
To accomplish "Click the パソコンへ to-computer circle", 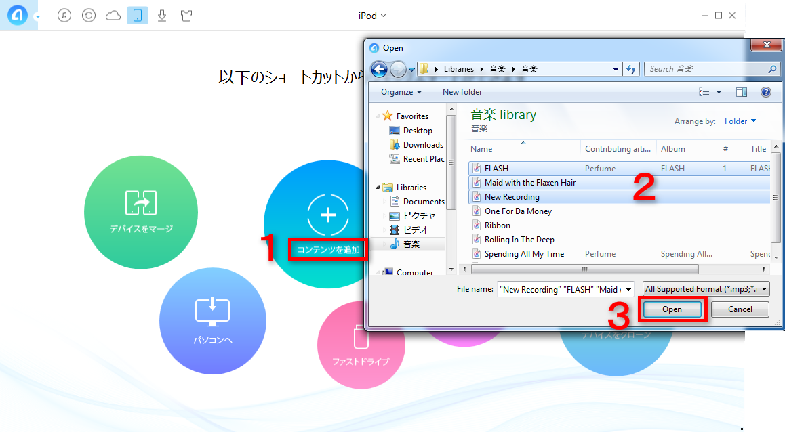I will [x=213, y=321].
